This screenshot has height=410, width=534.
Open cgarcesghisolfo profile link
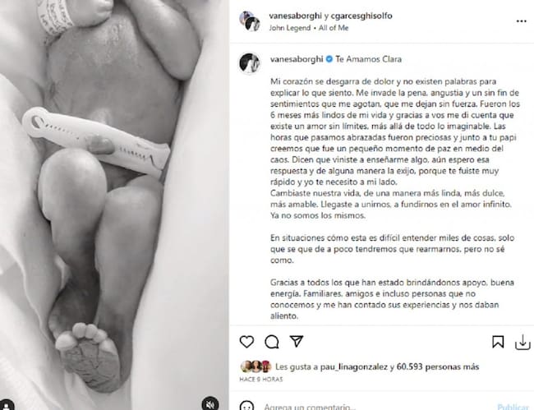click(x=361, y=16)
